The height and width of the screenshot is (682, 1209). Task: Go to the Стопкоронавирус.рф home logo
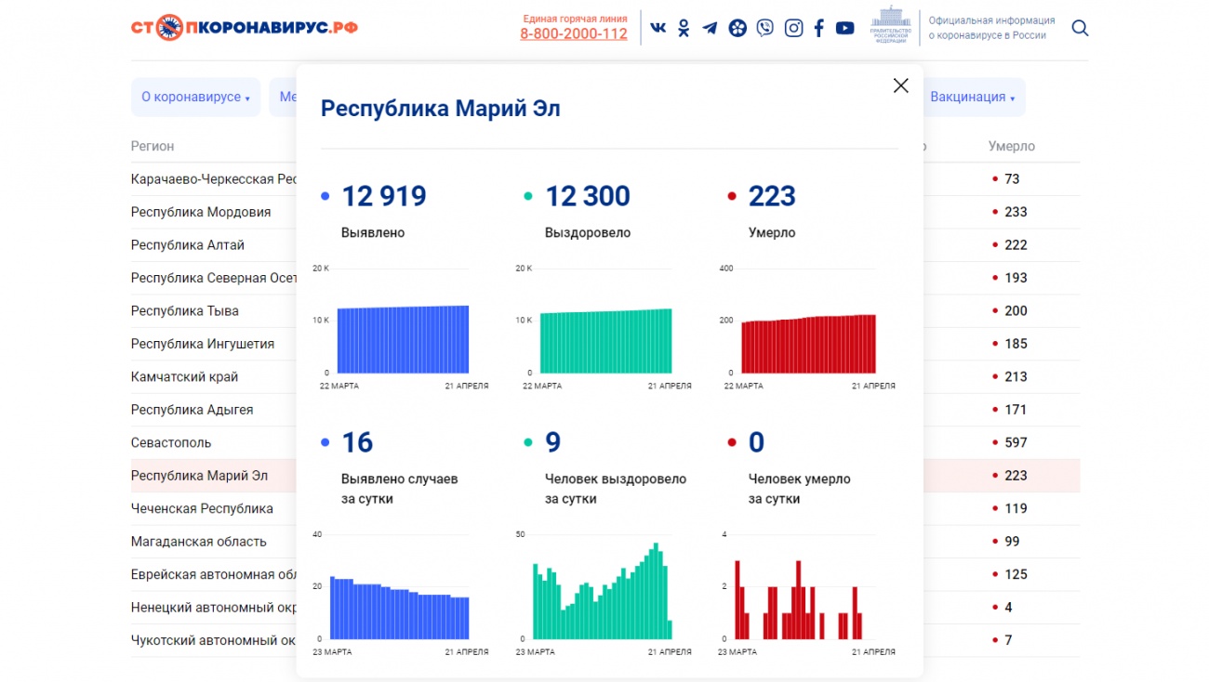244,27
